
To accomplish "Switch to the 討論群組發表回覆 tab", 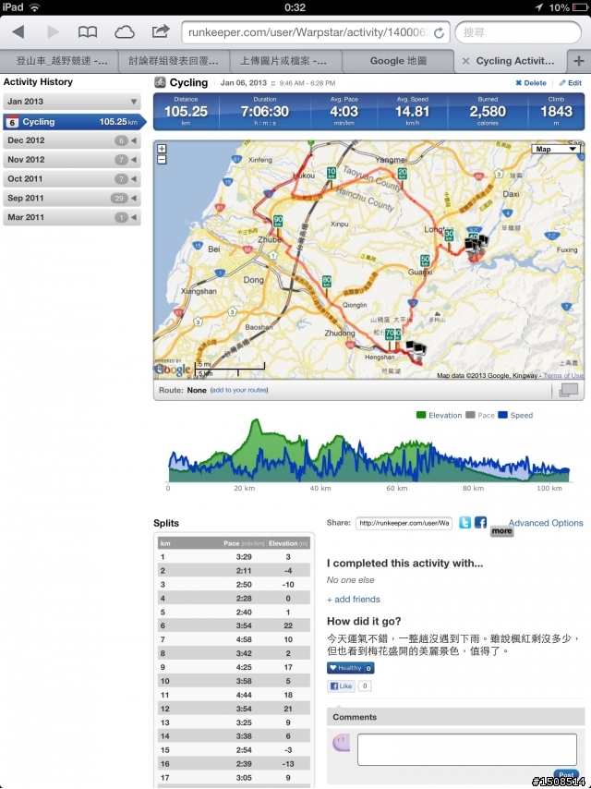I will 174,61.
